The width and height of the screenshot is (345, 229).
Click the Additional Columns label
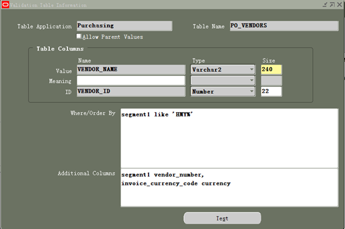coord(86,174)
